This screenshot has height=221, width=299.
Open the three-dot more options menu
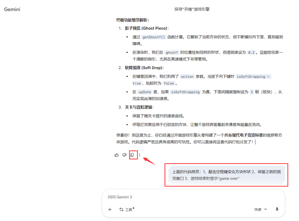tap(140, 155)
